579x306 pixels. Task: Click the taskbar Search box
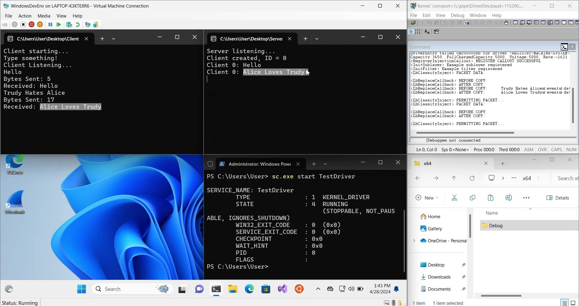click(x=127, y=289)
